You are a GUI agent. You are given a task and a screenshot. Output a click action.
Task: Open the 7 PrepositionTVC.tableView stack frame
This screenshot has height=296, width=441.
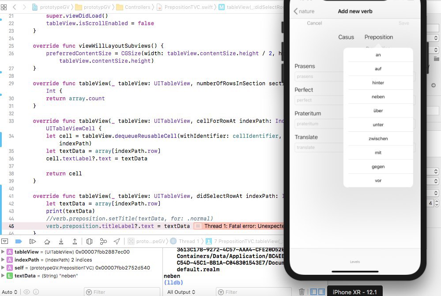244,241
